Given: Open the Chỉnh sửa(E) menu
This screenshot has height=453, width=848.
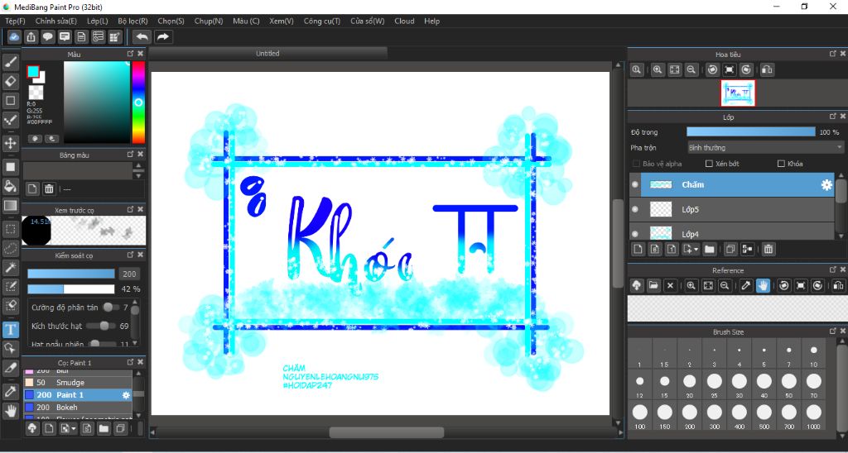Looking at the screenshot, I should tap(56, 21).
